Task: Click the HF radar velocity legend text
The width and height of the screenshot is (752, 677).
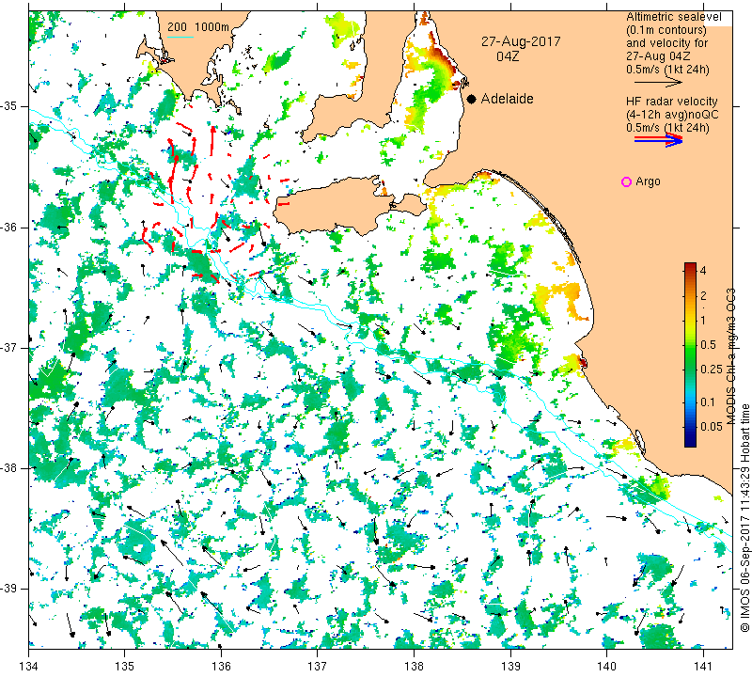Action: (x=672, y=102)
